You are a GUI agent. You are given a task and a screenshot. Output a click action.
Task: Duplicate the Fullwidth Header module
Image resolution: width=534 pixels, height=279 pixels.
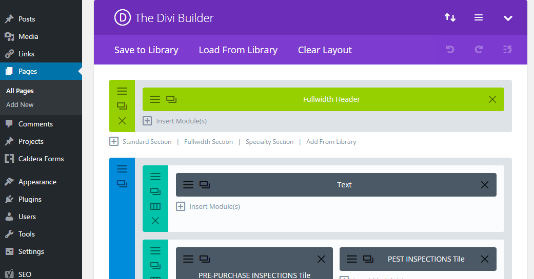(x=171, y=99)
